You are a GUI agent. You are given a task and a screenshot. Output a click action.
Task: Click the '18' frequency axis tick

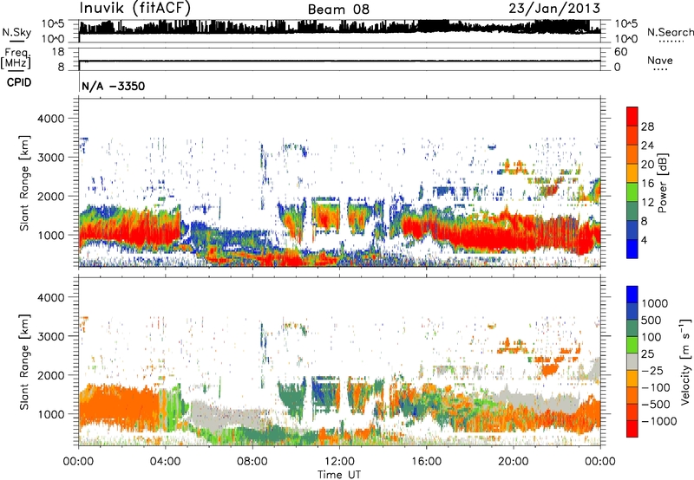coord(58,52)
